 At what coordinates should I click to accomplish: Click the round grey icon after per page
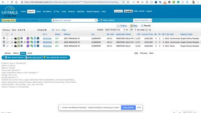[x=150, y=30]
